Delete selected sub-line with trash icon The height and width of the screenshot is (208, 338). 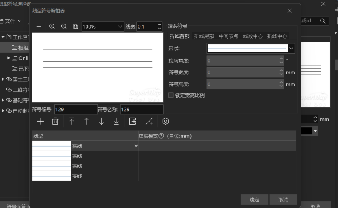[55, 121]
